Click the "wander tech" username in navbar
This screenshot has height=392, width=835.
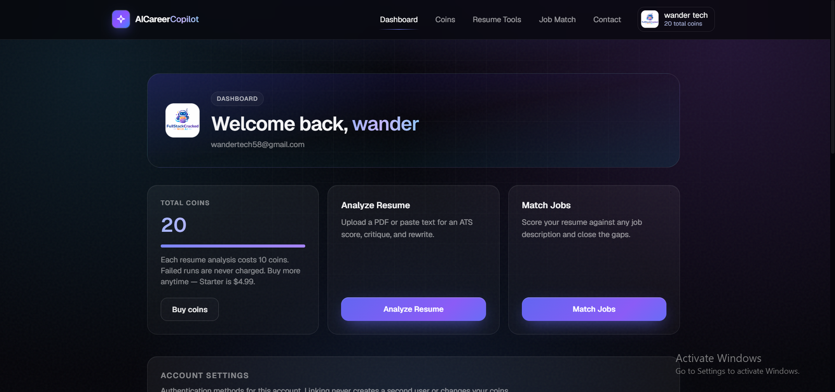click(x=686, y=15)
